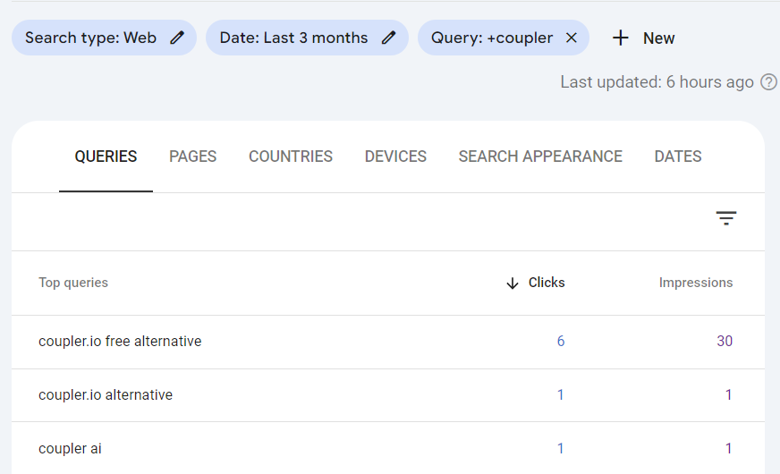
Task: Switch to the DEVICES tab
Action: tap(395, 157)
